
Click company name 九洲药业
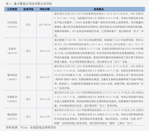pos(12,22)
